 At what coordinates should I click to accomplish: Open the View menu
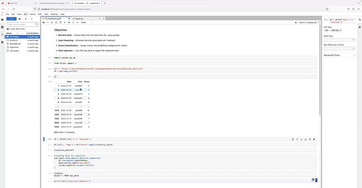[x=20, y=14]
